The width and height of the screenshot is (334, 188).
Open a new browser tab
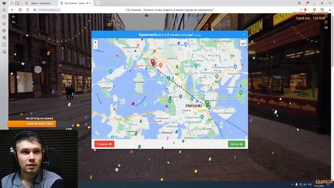click(98, 3)
